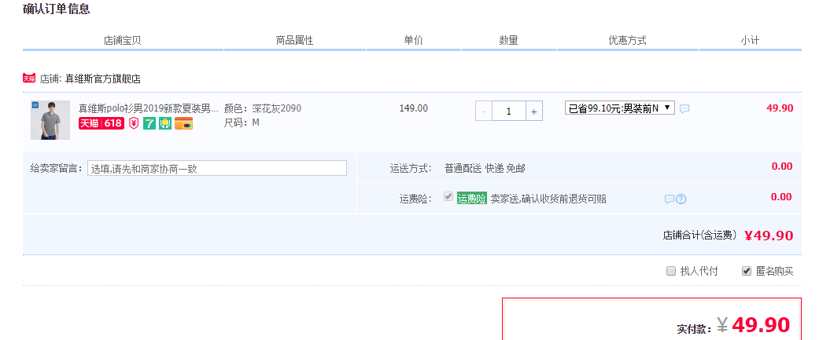Increase quantity with the plus button

coord(534,112)
